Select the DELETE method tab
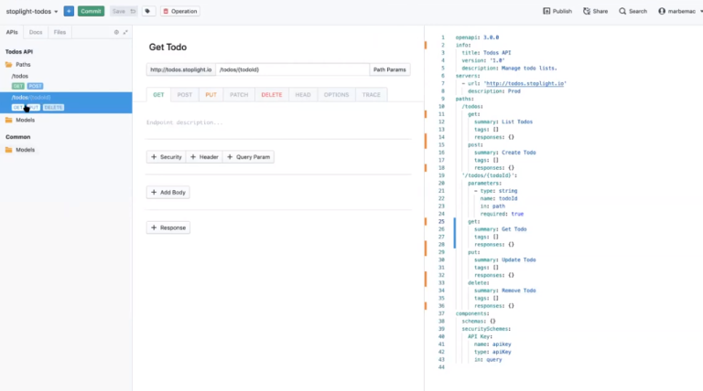This screenshot has width=703, height=391. (x=272, y=95)
